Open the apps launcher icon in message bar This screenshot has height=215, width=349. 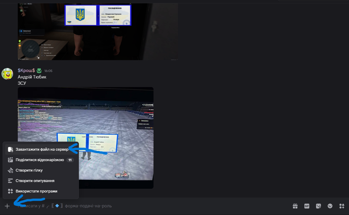point(342,206)
